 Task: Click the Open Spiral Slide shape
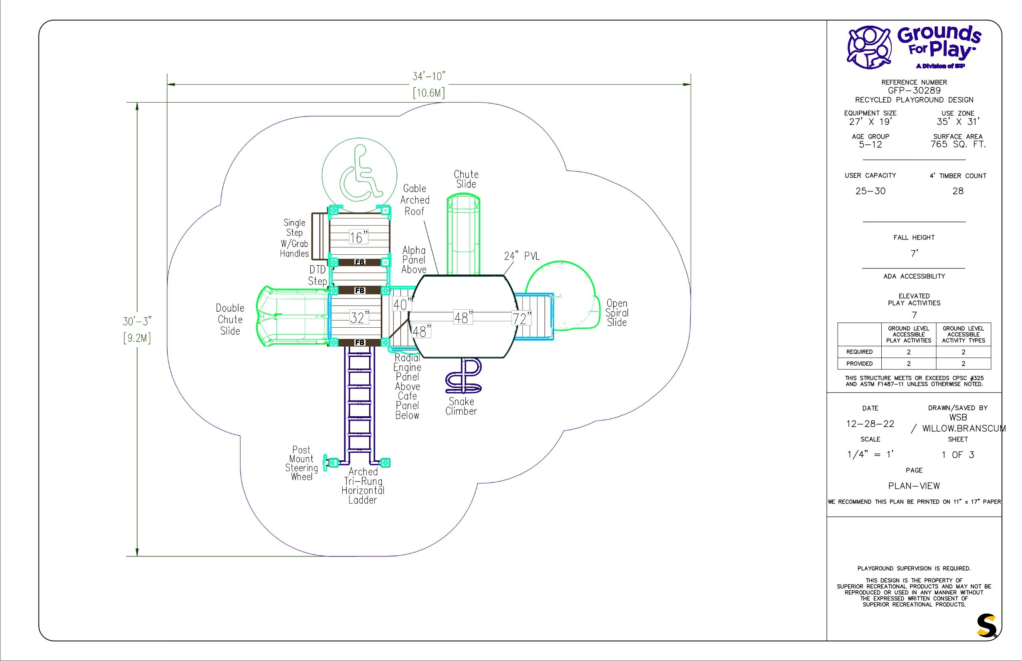click(565, 296)
